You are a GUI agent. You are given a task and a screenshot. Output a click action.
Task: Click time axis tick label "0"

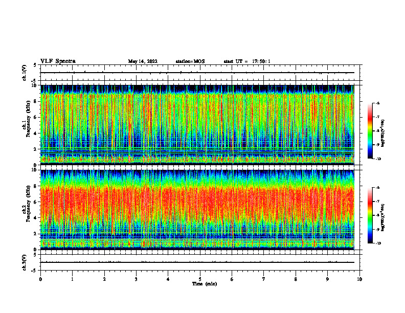pos(40,279)
